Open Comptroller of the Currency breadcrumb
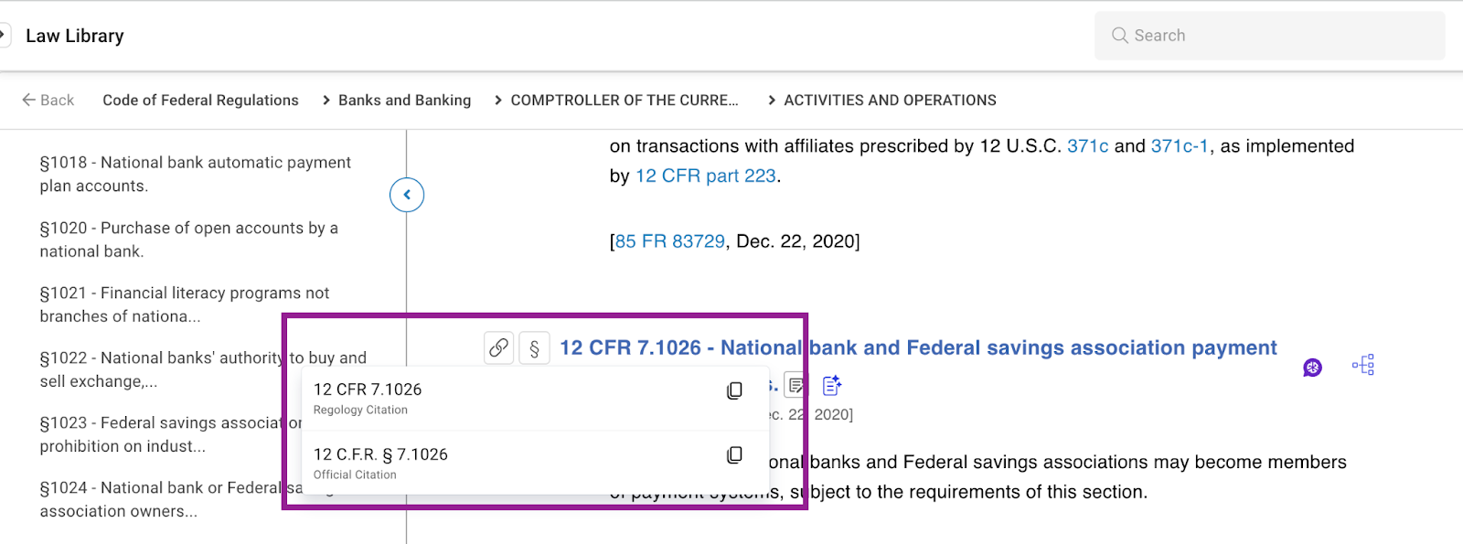The height and width of the screenshot is (544, 1463). tap(624, 101)
